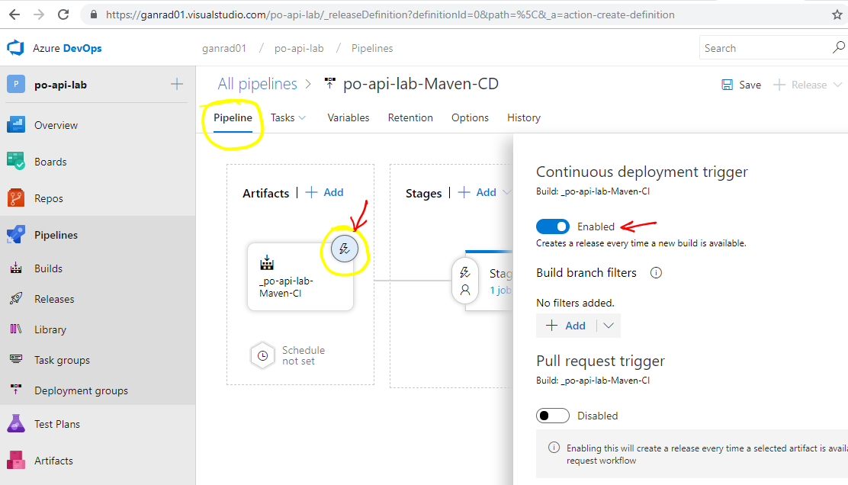Click the browser back arrow
Screen dimensions: 848x485
point(14,14)
